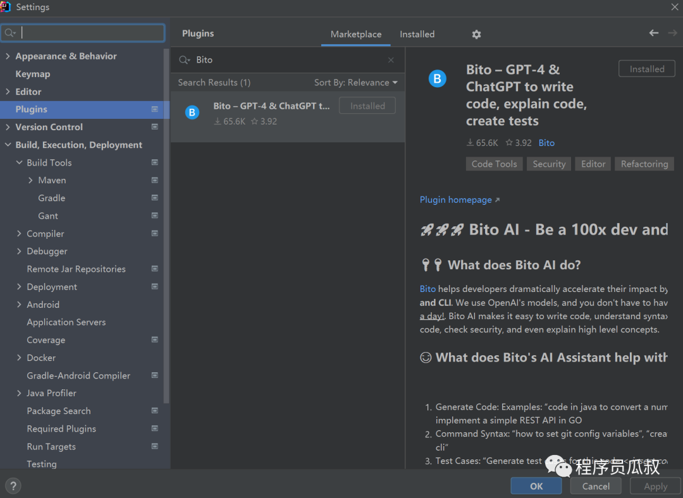Open the help question mark button
Image resolution: width=683 pixels, height=498 pixels.
[x=13, y=486]
